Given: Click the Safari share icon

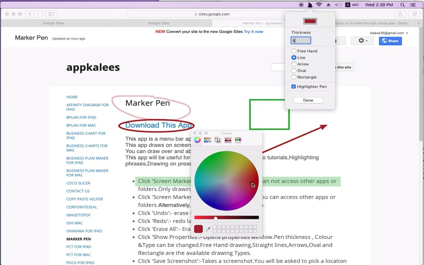Looking at the screenshot, I should point(400,14).
